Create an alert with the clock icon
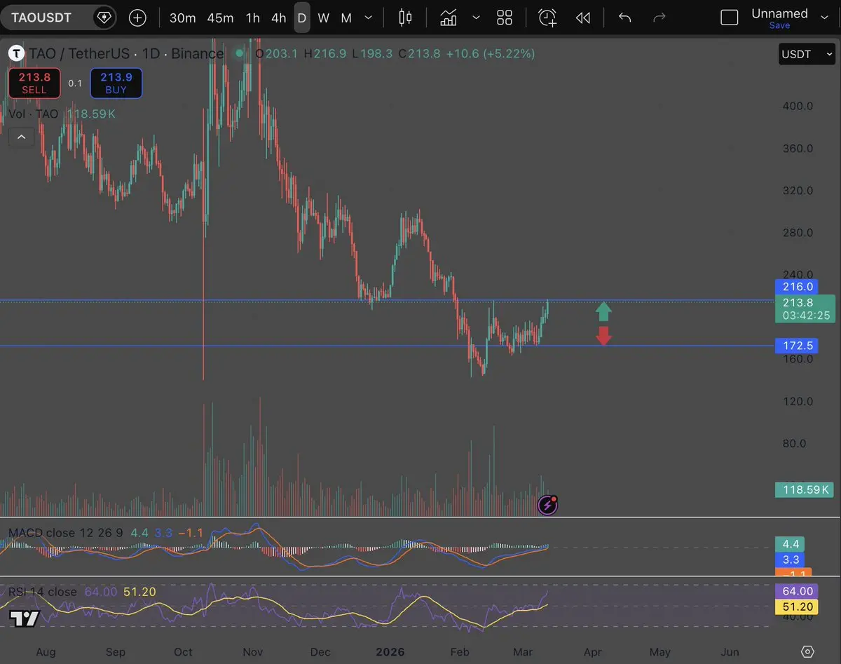 [547, 18]
